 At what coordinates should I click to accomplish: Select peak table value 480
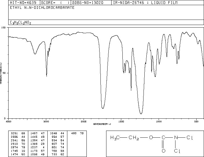pyautogui.click(x=74, y=133)
